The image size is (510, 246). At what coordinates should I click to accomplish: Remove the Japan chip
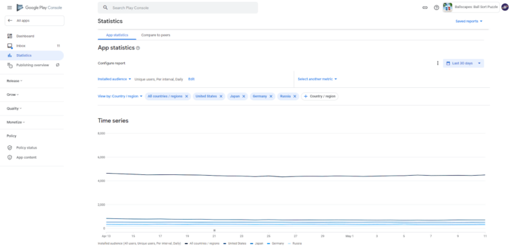click(x=244, y=97)
